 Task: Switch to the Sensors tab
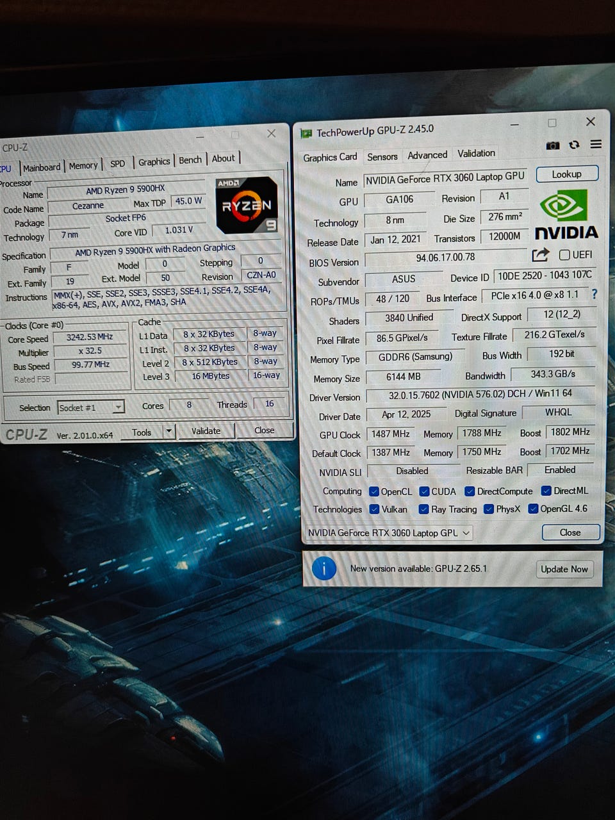click(x=382, y=157)
